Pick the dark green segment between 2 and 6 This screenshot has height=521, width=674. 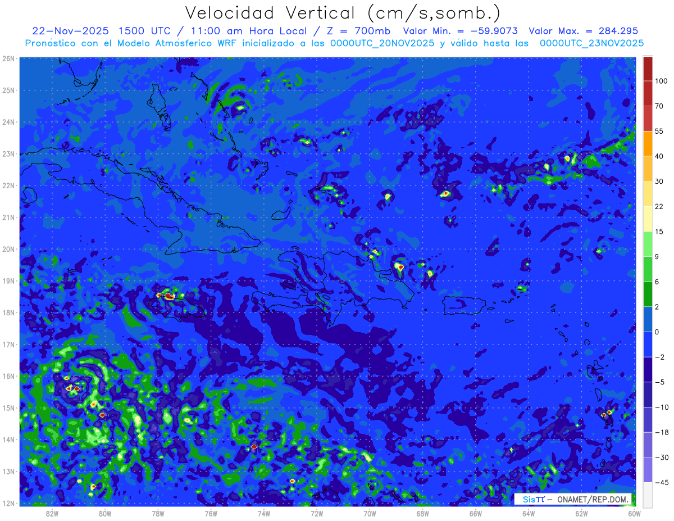pyautogui.click(x=648, y=294)
